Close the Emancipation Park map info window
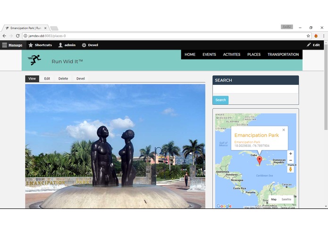 tap(284, 130)
